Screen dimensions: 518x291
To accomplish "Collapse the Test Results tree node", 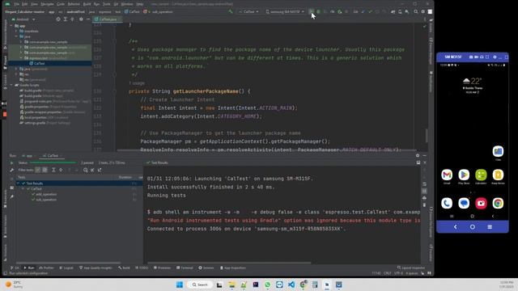I will pos(18,183).
